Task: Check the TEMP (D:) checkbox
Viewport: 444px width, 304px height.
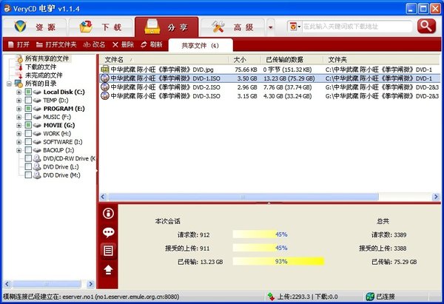Action: click(28, 100)
